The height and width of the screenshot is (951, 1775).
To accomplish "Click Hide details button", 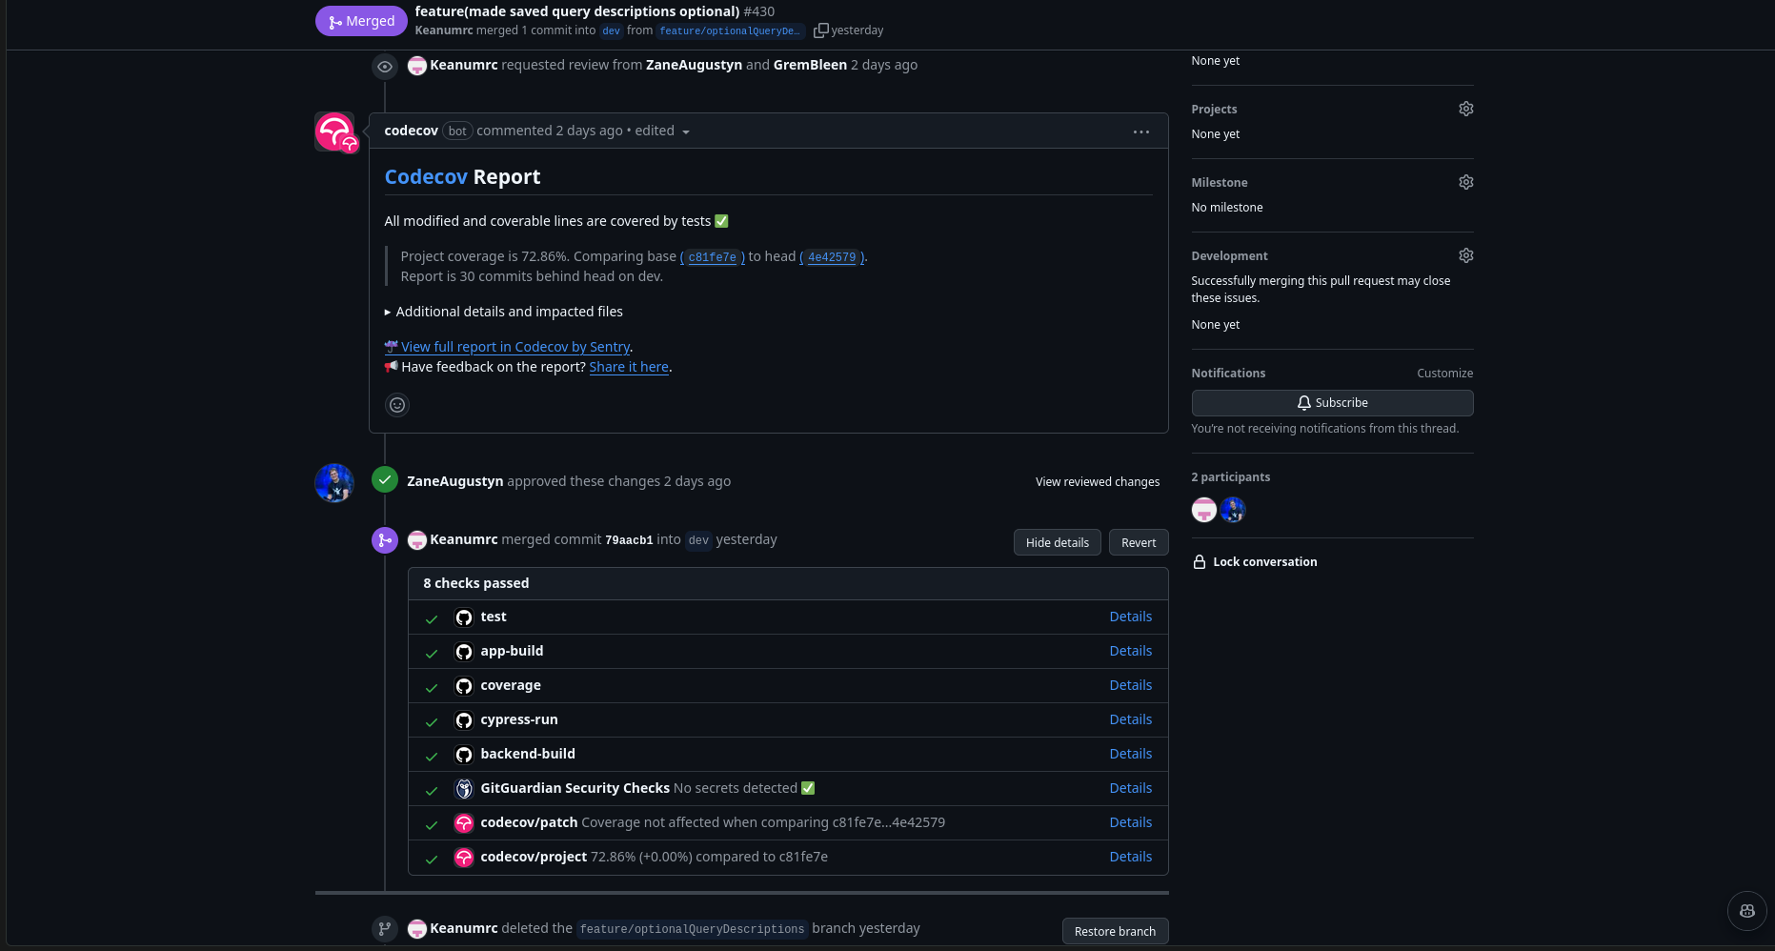I will 1058,542.
